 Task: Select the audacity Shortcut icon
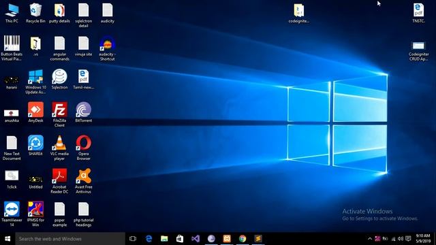click(x=108, y=48)
